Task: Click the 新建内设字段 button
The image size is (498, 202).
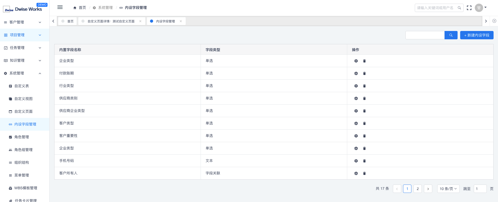Action: click(x=477, y=35)
